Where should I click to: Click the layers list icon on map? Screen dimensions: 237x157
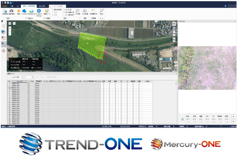coord(174,24)
